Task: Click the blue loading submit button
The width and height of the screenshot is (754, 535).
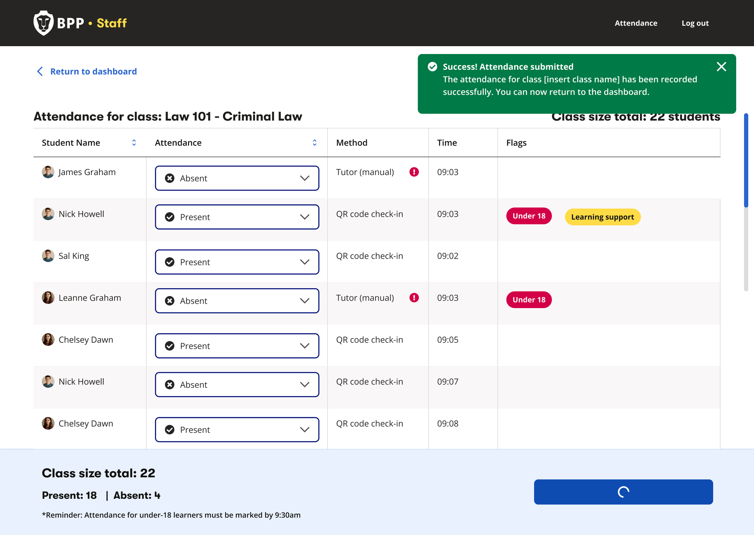Action: [x=623, y=492]
